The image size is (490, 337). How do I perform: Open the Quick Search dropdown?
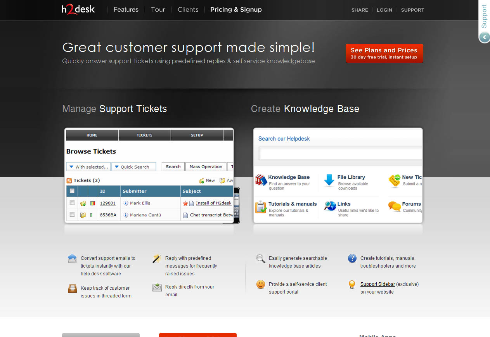click(x=134, y=167)
